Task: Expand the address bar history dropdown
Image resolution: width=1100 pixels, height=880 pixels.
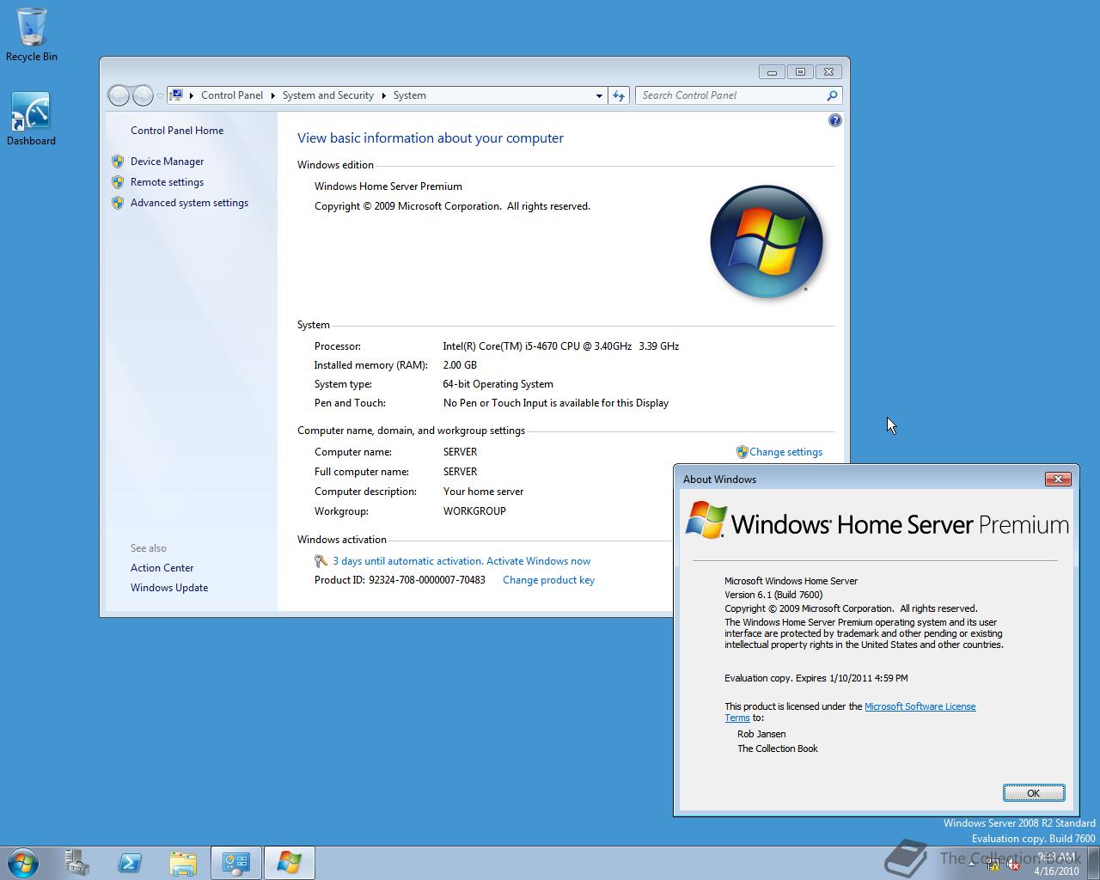Action: [599, 95]
